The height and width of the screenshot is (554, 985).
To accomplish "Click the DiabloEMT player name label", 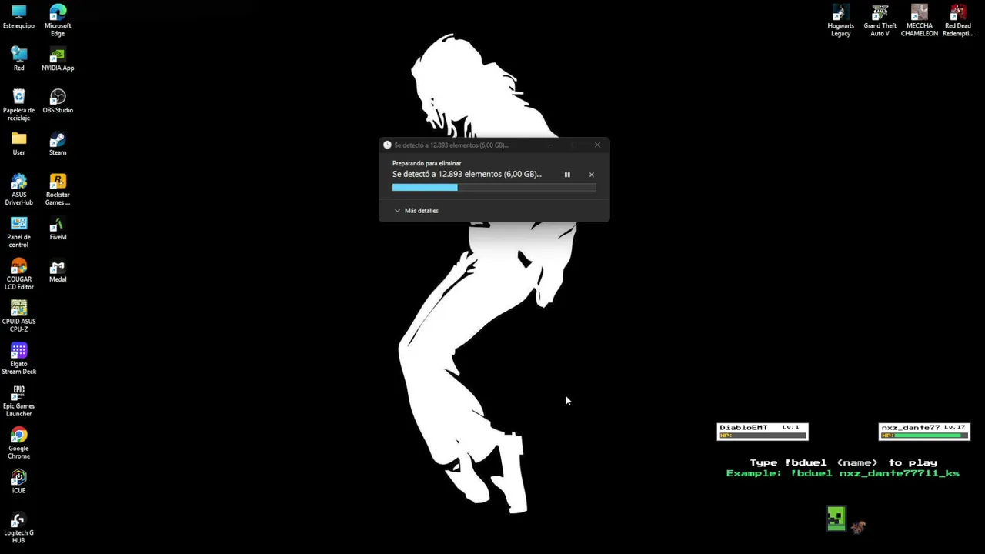I will 743,428.
